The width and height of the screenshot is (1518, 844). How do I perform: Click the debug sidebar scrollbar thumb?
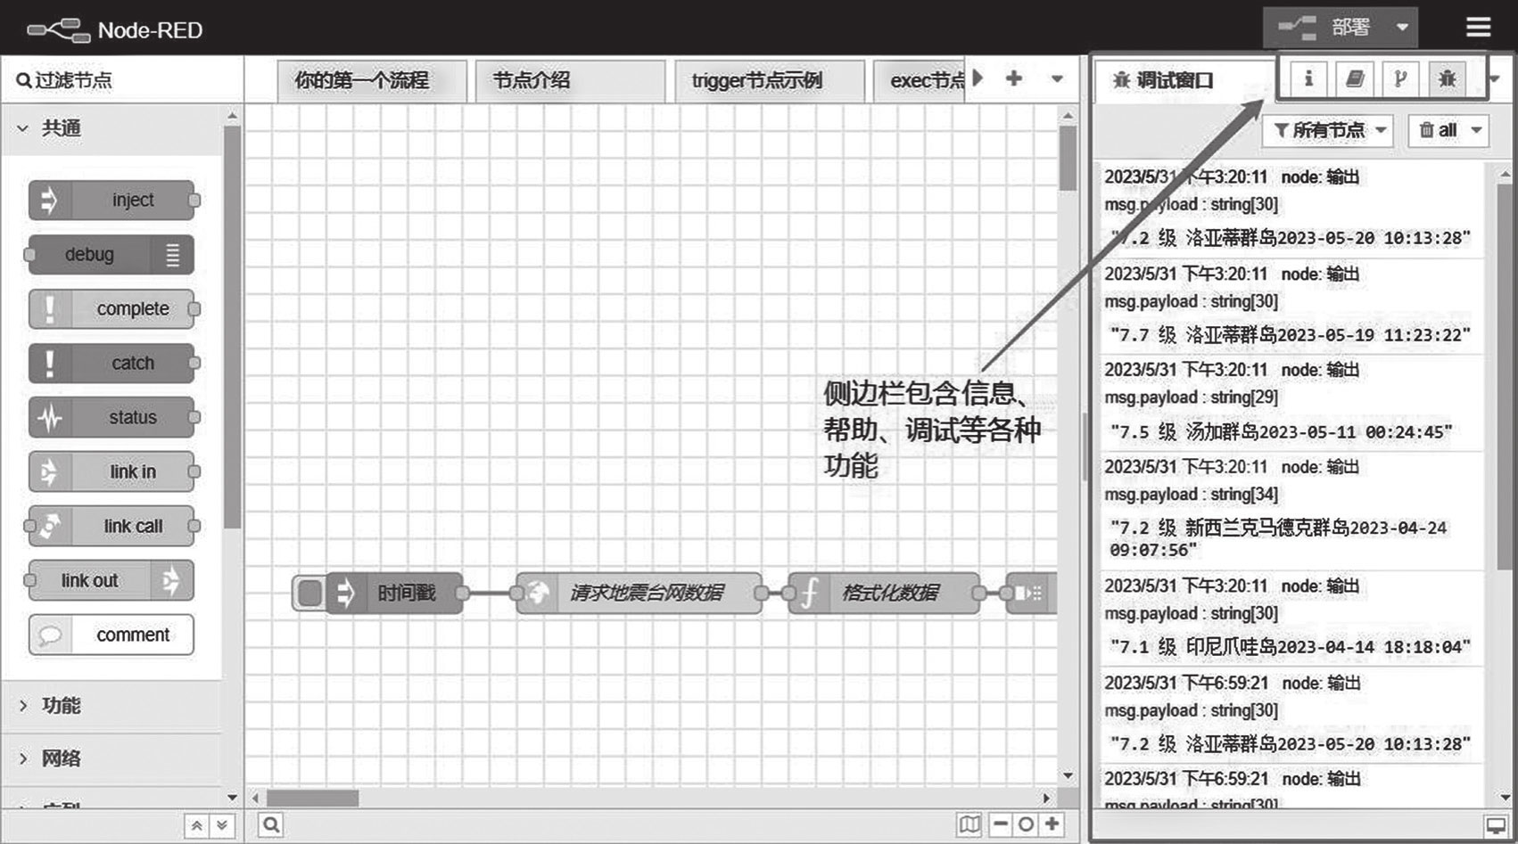pos(1506,376)
